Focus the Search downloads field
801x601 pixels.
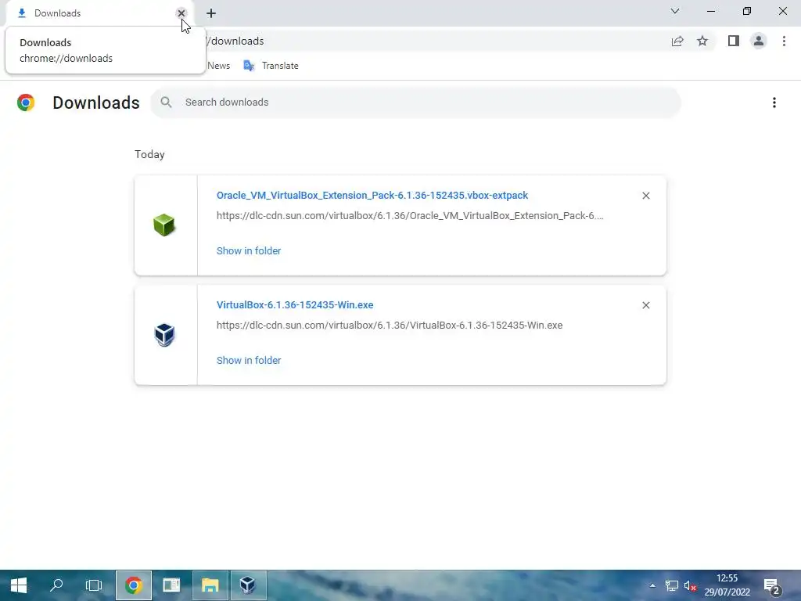point(415,103)
